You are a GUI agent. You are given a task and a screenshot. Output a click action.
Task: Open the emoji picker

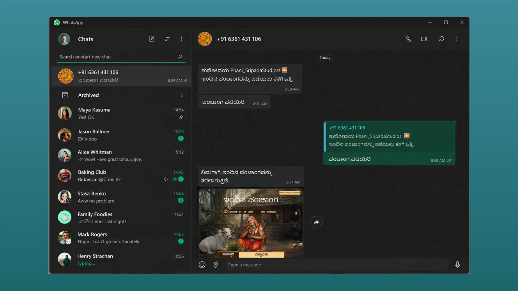pos(202,264)
